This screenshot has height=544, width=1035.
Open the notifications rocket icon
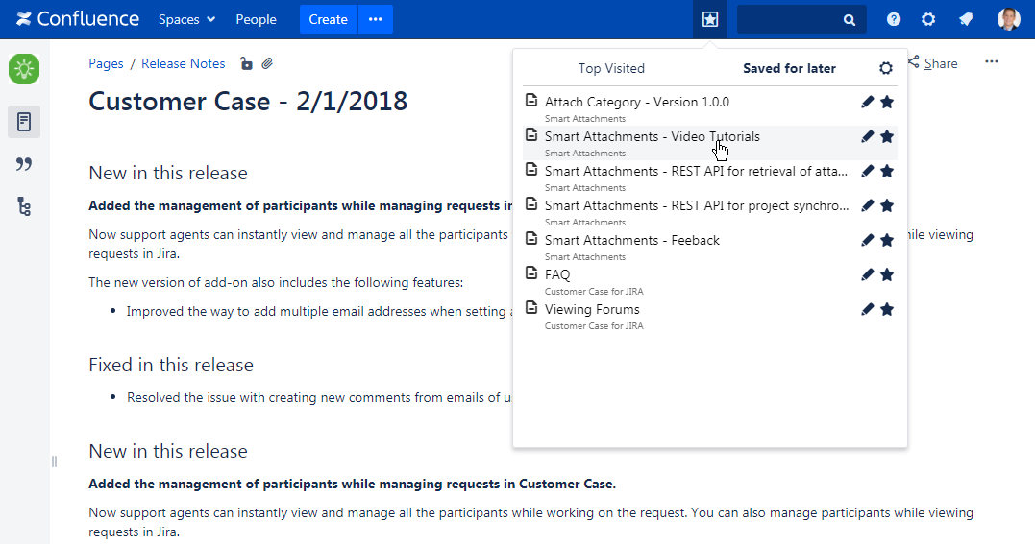(966, 19)
